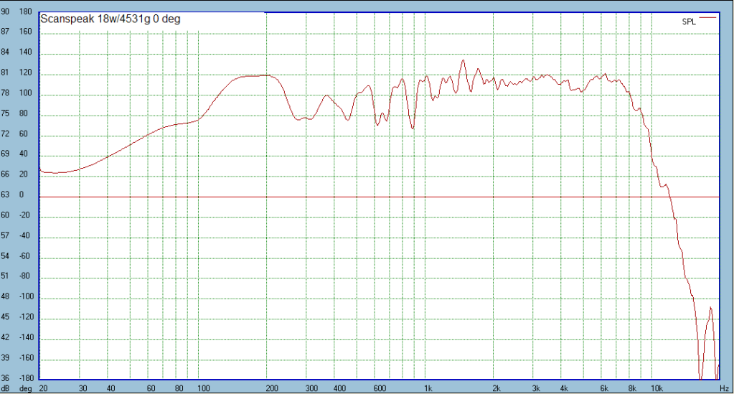Click the -180 degree axis label

click(27, 378)
